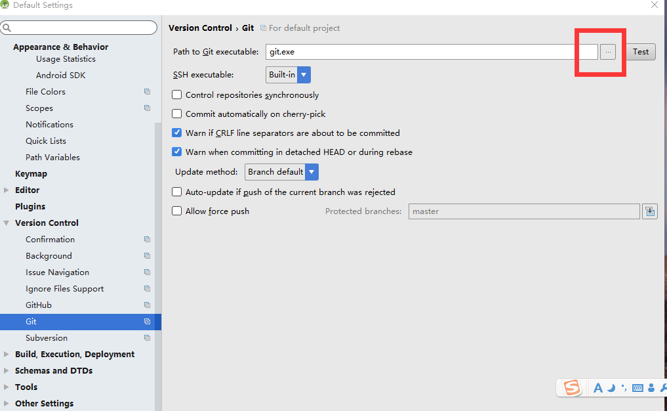
Task: Select Appearance & Behavior in the settings tree
Action: (61, 47)
